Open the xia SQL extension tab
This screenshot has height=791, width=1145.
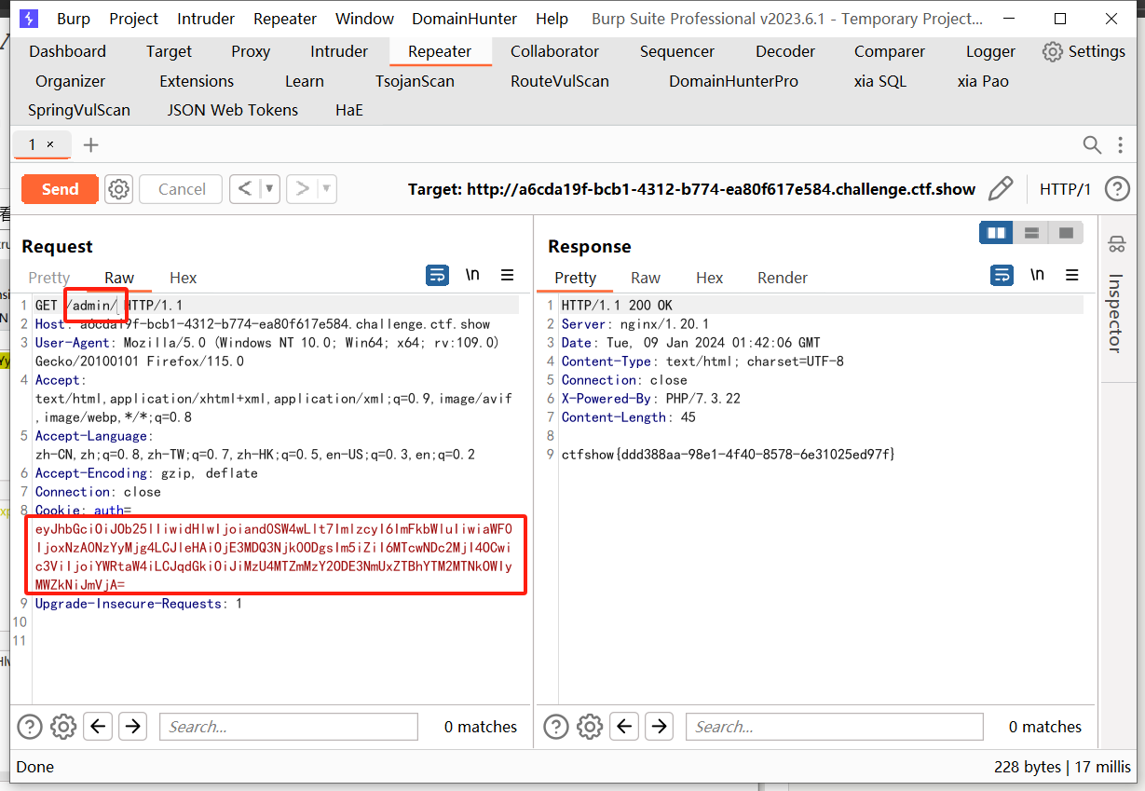point(879,81)
